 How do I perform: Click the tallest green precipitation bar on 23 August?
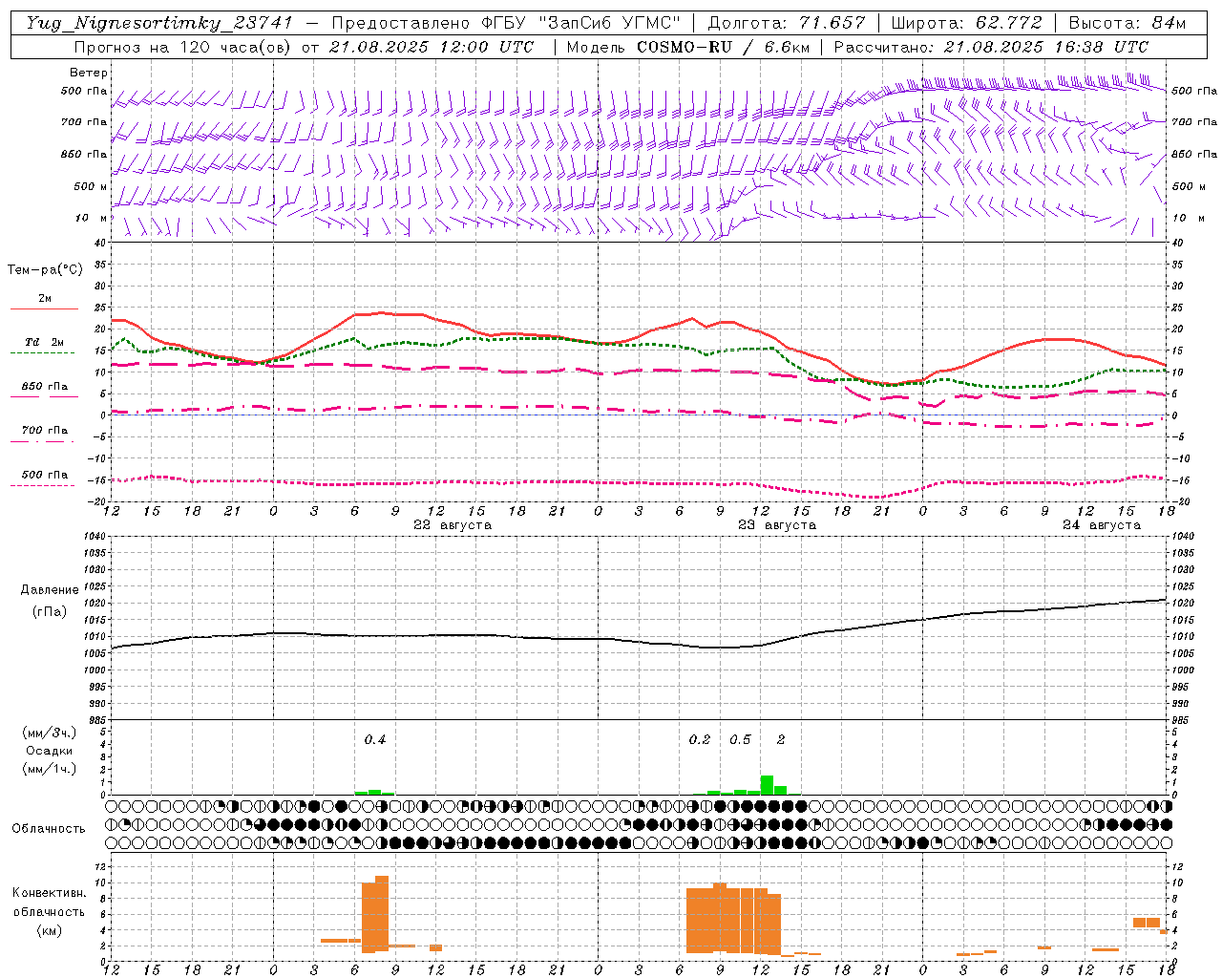(x=767, y=784)
